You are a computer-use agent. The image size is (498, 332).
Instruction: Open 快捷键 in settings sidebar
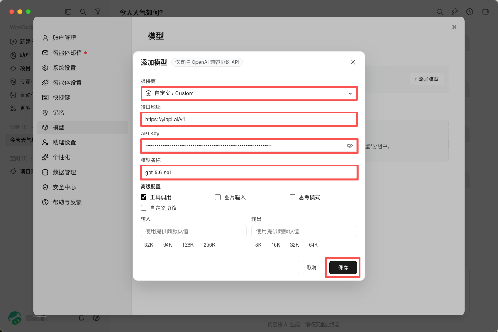(82, 98)
